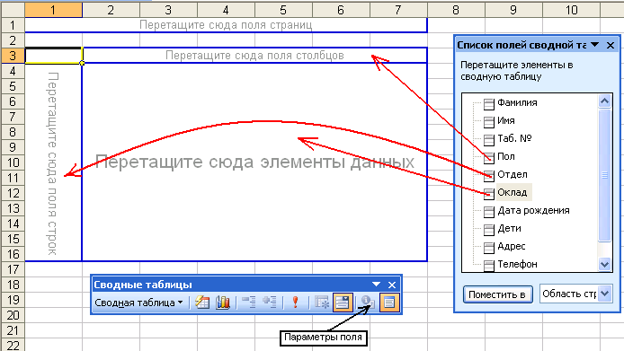Click the field list scroll down arrow
The width and height of the screenshot is (624, 351).
pyautogui.click(x=604, y=264)
